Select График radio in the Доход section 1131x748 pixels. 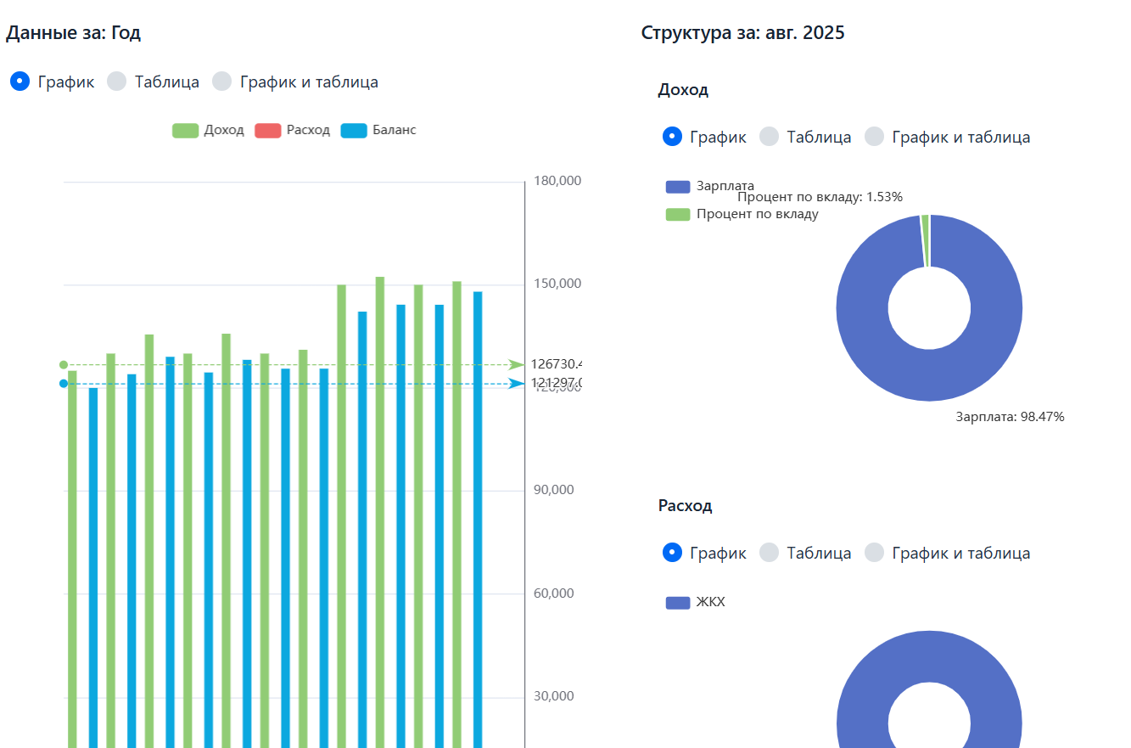[x=672, y=137]
